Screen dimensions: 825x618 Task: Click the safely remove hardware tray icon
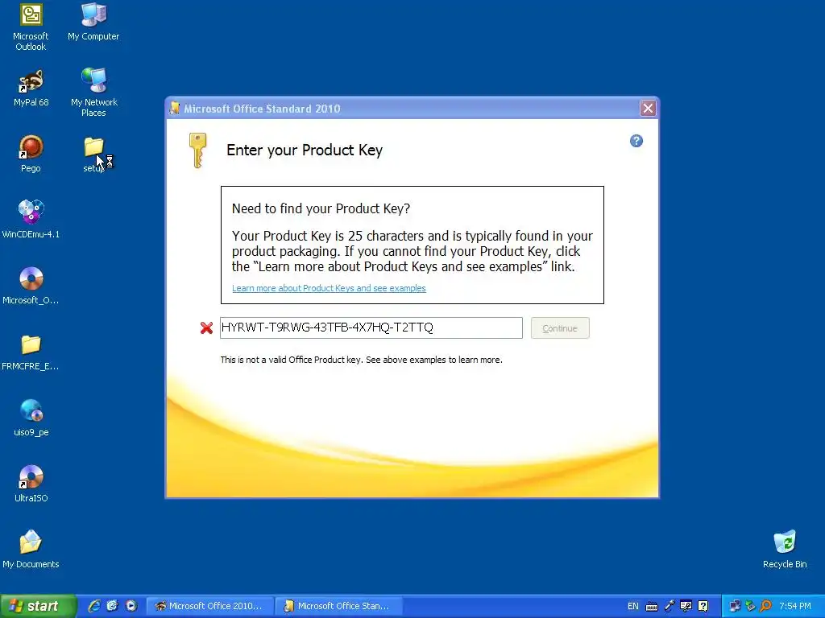(x=750, y=606)
